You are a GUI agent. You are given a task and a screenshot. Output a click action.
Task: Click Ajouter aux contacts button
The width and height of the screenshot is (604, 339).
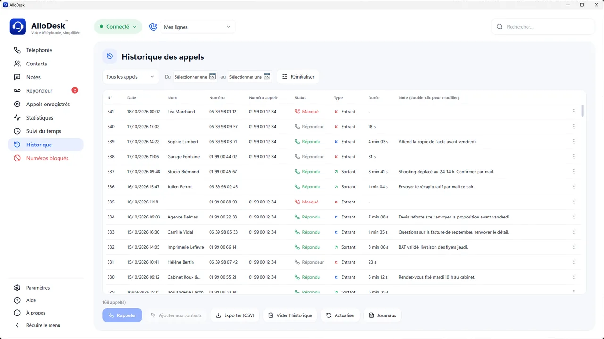click(x=176, y=315)
